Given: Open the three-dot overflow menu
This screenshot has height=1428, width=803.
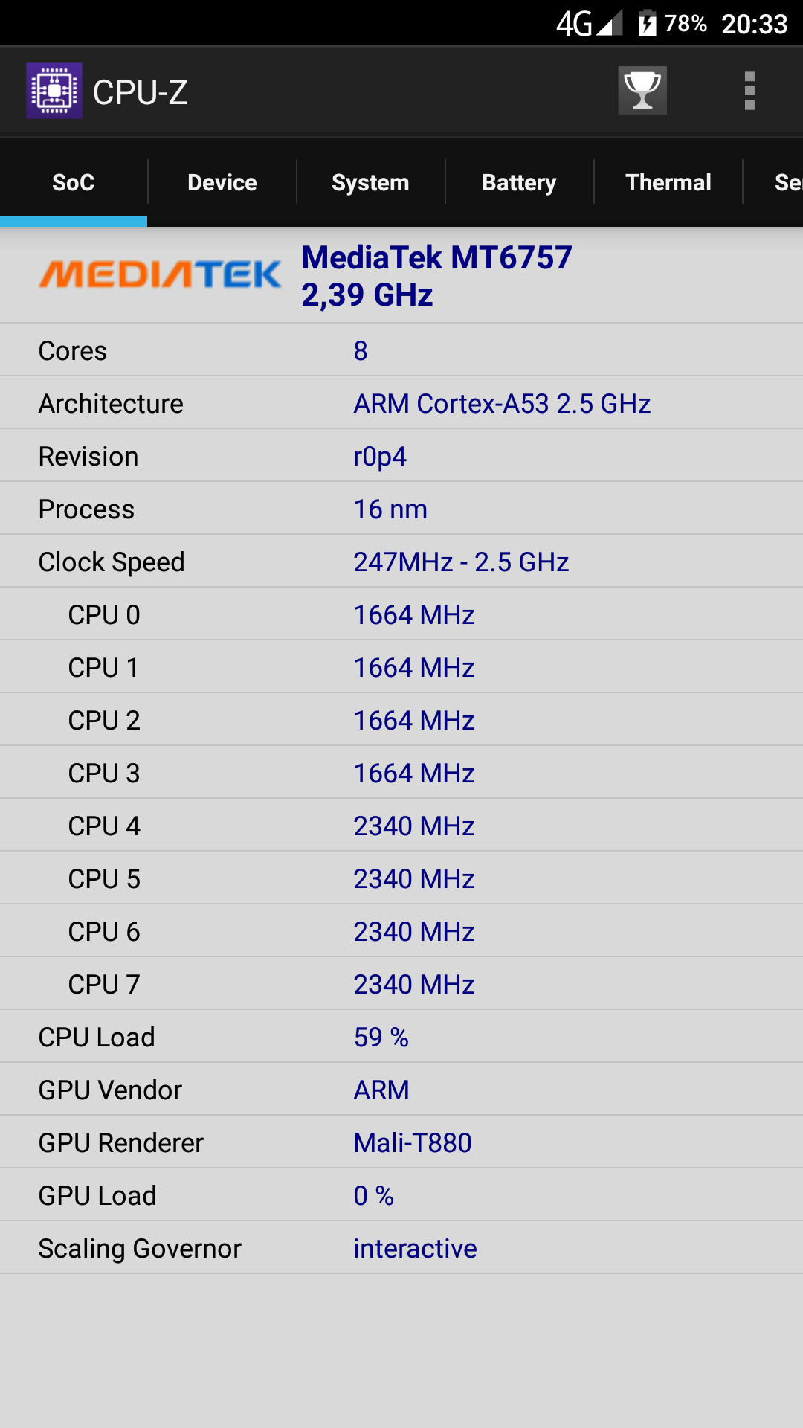Looking at the screenshot, I should click(749, 91).
